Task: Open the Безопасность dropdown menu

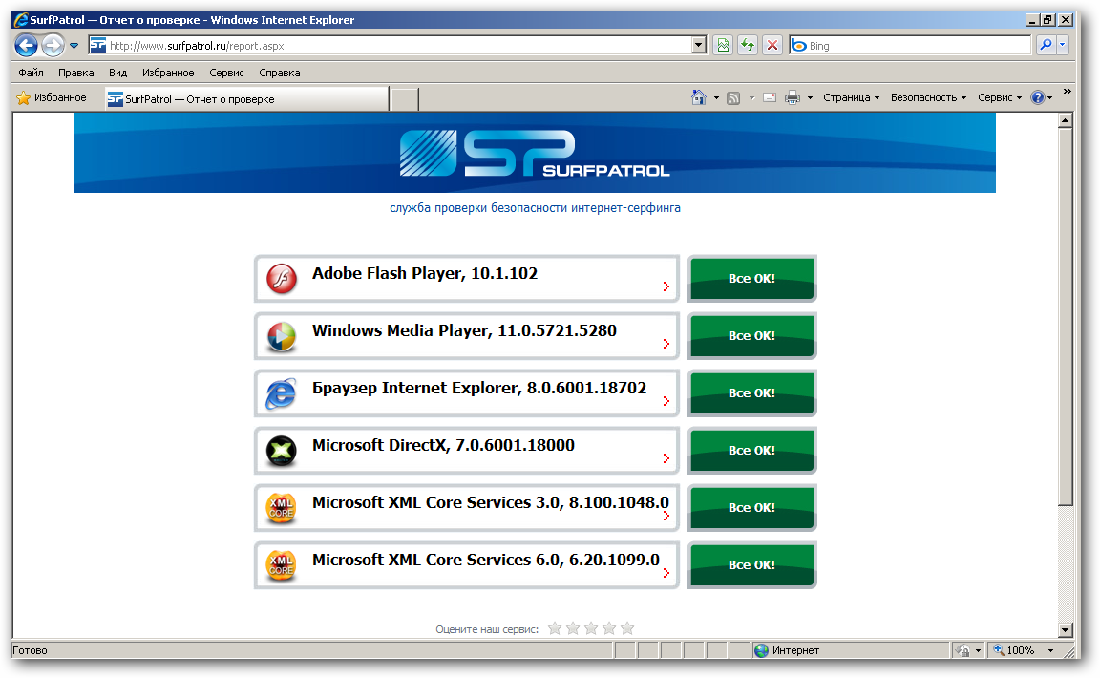Action: click(x=928, y=97)
